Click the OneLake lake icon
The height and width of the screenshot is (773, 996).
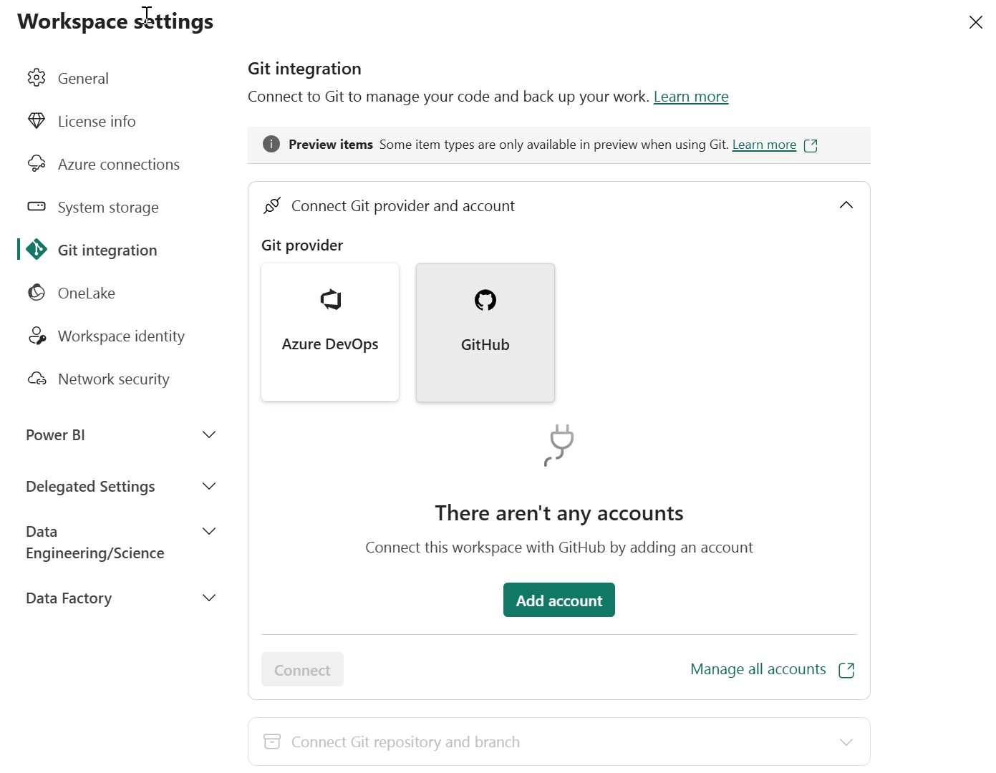point(37,293)
